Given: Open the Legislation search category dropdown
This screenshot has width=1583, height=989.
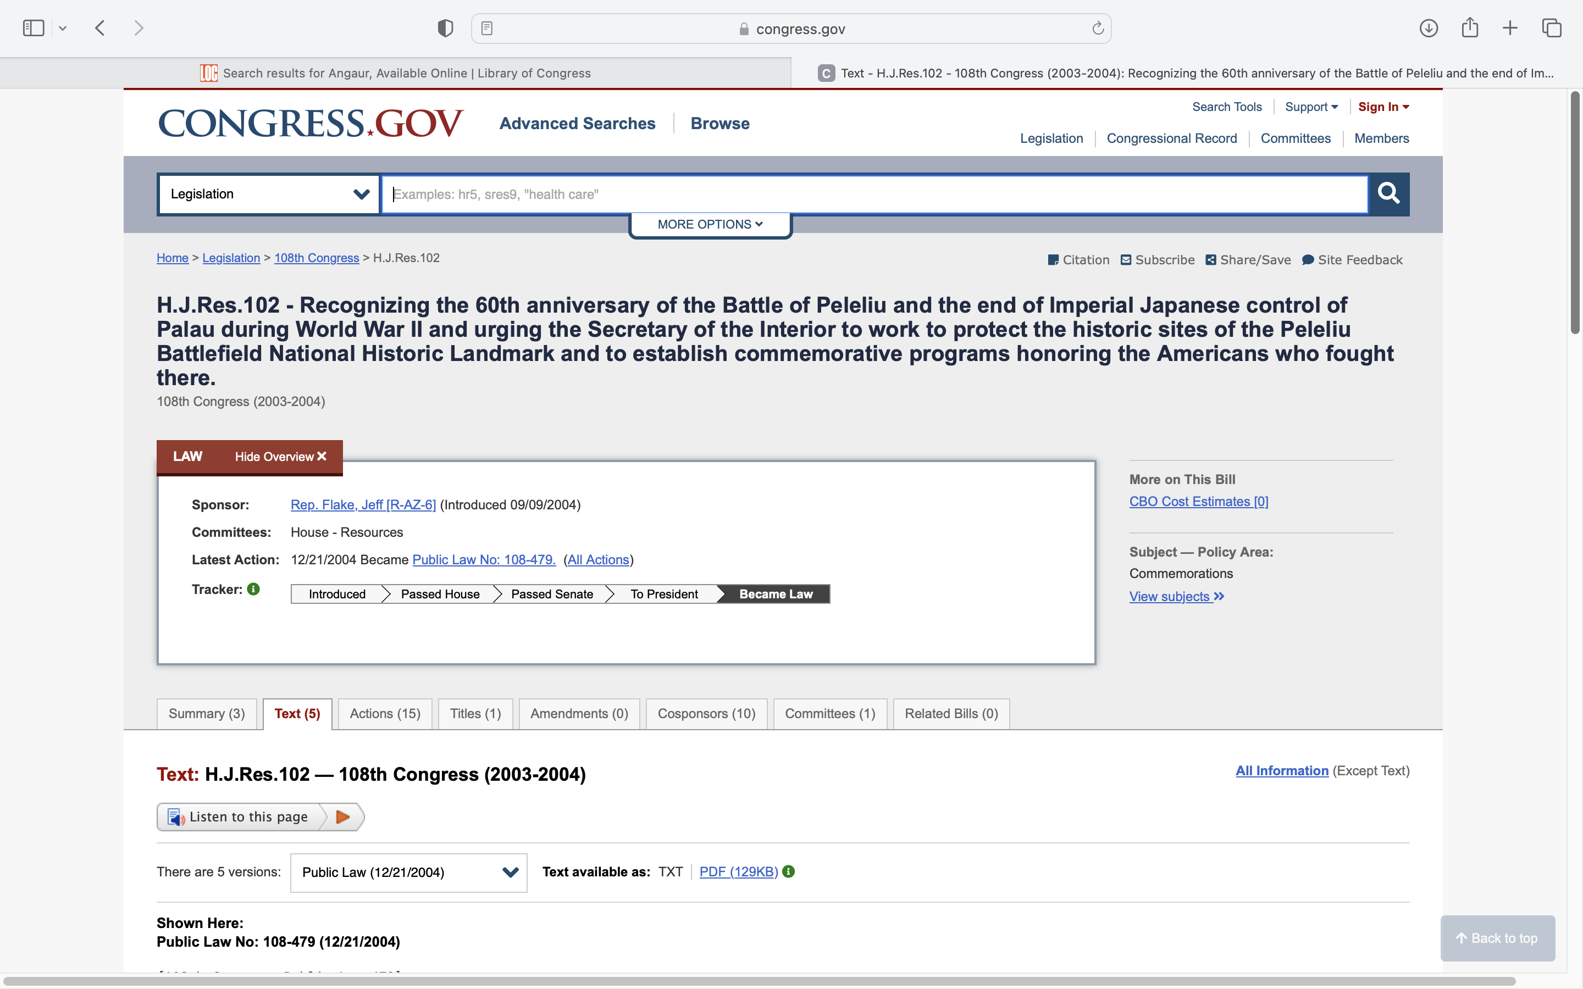Looking at the screenshot, I should (268, 195).
